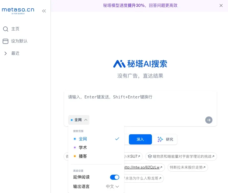This screenshot has height=193, width=228.
Task: Open the 永浩为什么人称龙哥 suggestion
Action: click(144, 178)
